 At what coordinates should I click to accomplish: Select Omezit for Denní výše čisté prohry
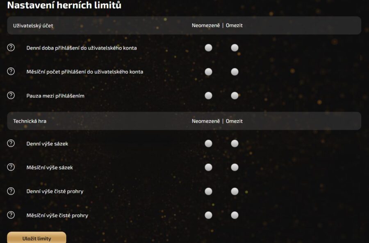coord(235,191)
